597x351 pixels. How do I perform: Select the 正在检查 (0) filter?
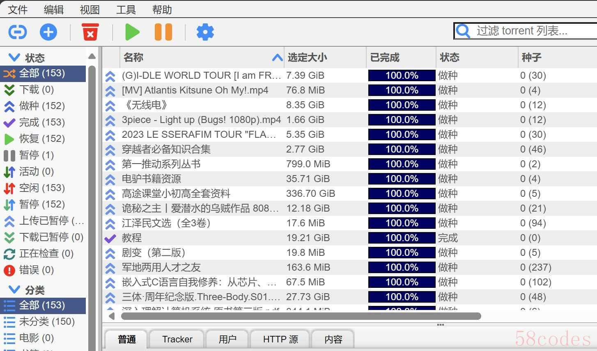coord(43,254)
